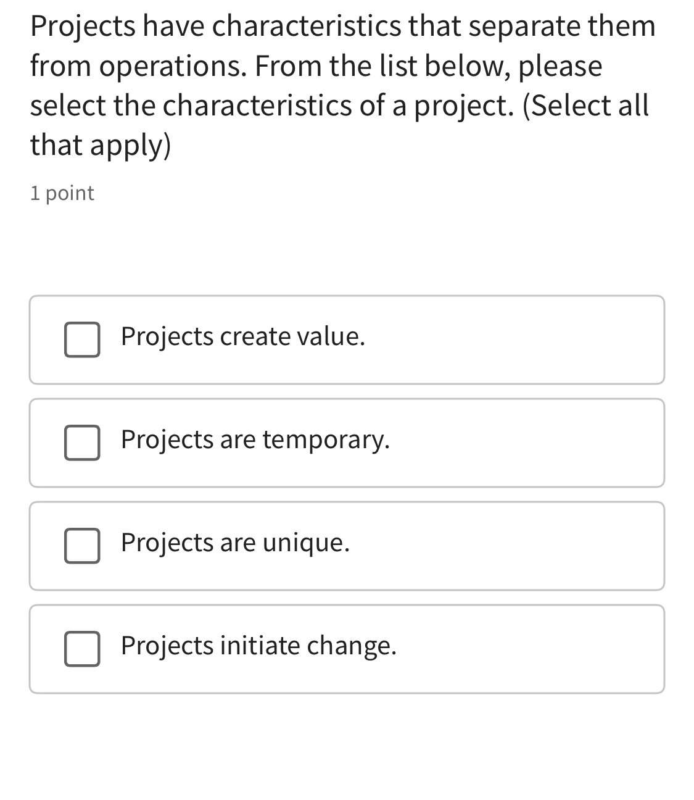Click the text 'Projects initiate change.'
Image resolution: width=694 pixels, height=800 pixels.
point(258,646)
